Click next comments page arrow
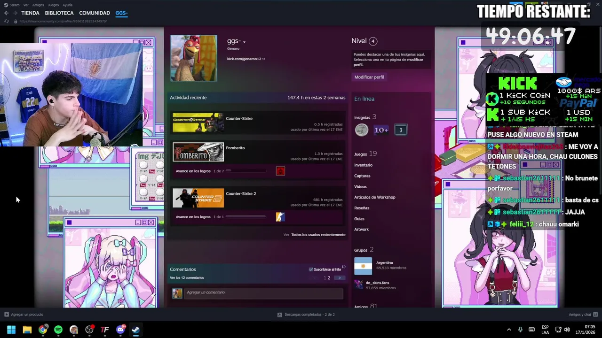Screen dimensions: 602x338 (340, 278)
